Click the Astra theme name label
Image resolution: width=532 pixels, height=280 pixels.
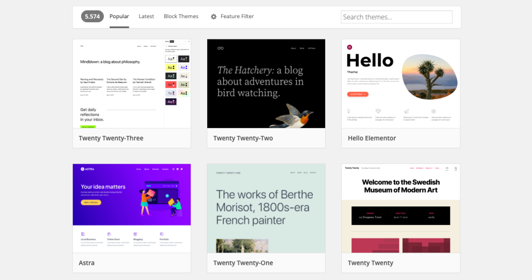click(x=87, y=263)
